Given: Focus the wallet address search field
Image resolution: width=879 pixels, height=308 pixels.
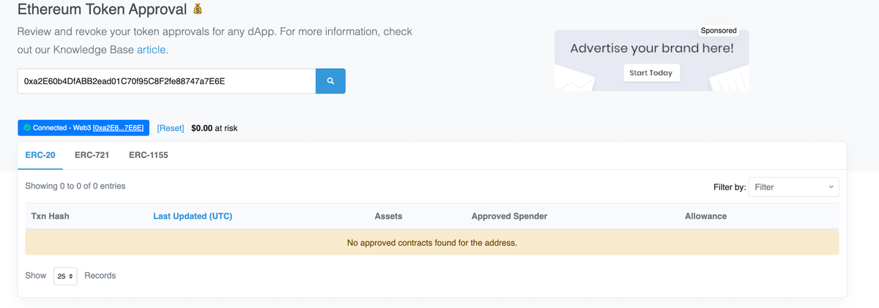Looking at the screenshot, I should (166, 81).
